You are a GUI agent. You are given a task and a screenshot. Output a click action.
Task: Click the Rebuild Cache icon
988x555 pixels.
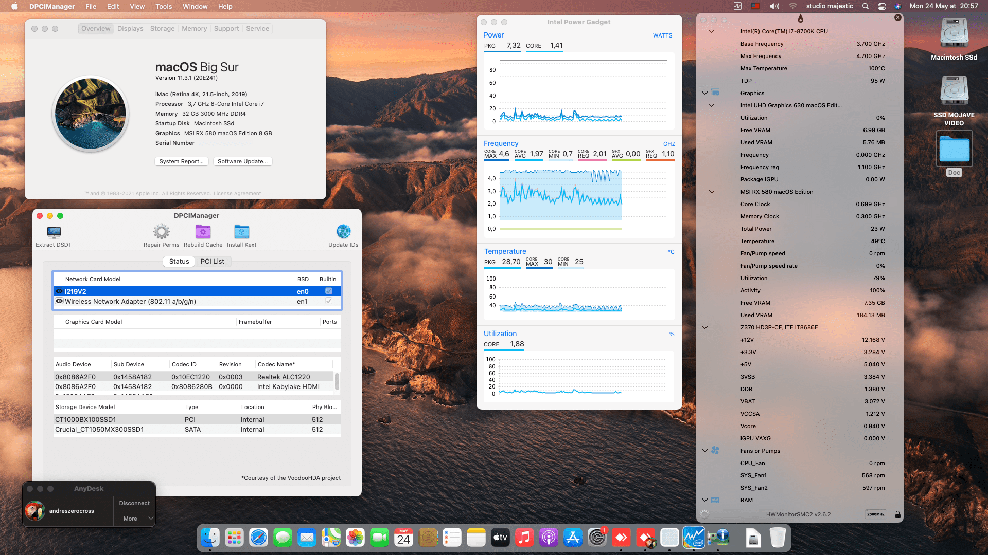(x=203, y=232)
